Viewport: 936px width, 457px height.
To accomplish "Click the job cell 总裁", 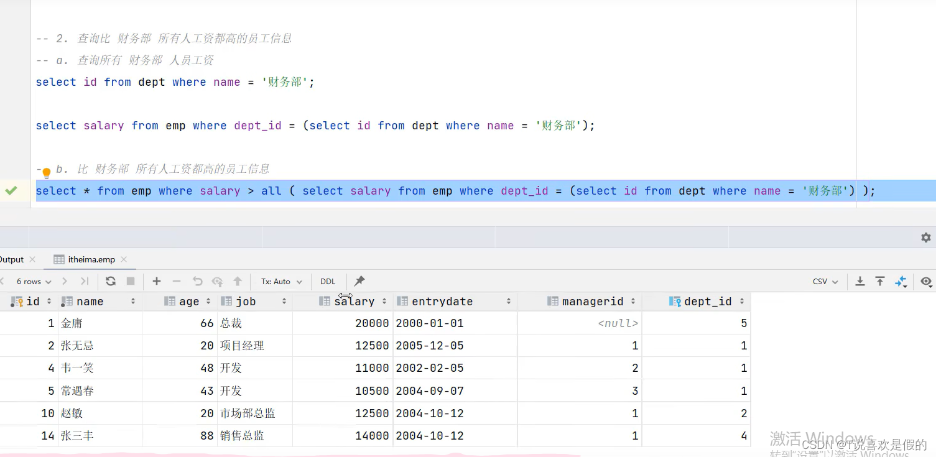I will [255, 323].
